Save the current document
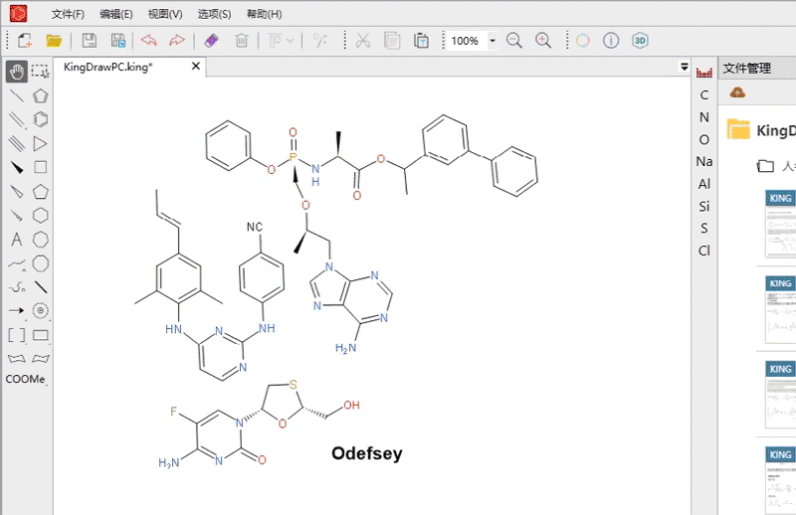 coord(90,41)
